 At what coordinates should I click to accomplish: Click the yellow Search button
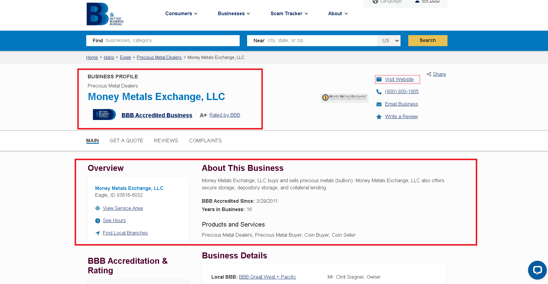click(x=428, y=40)
